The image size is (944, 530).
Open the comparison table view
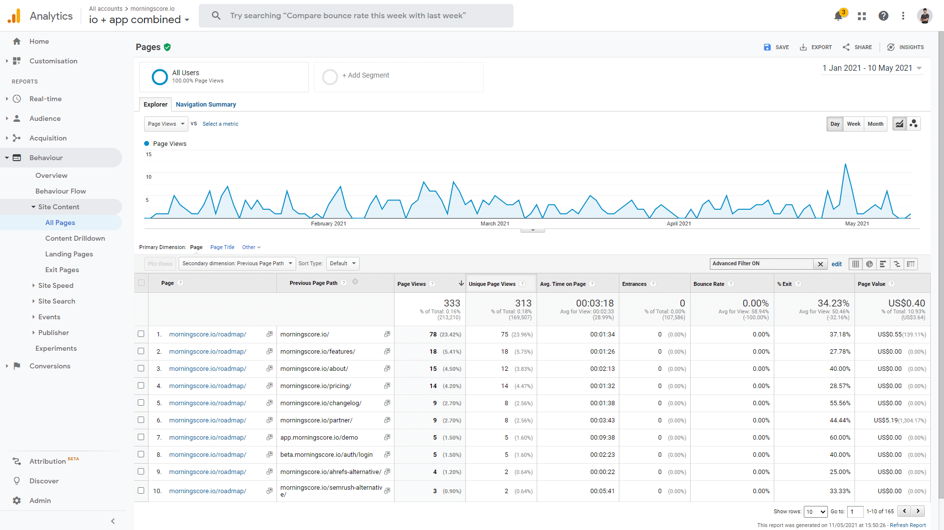pos(897,264)
